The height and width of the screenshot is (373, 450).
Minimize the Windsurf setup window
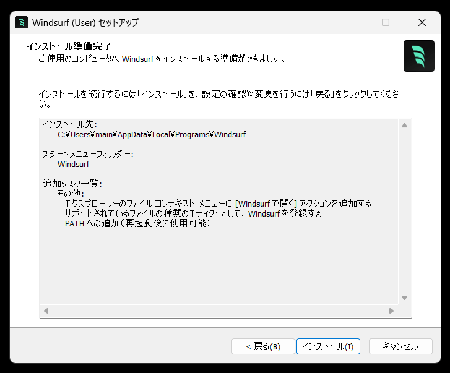(x=350, y=22)
